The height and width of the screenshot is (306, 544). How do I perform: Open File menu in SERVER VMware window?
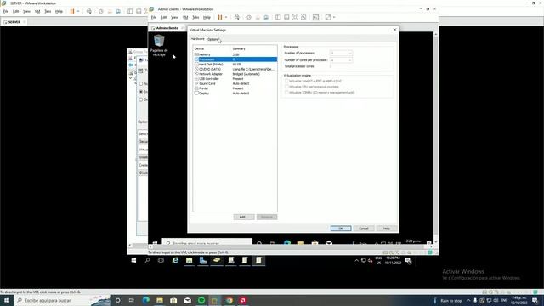point(6,11)
